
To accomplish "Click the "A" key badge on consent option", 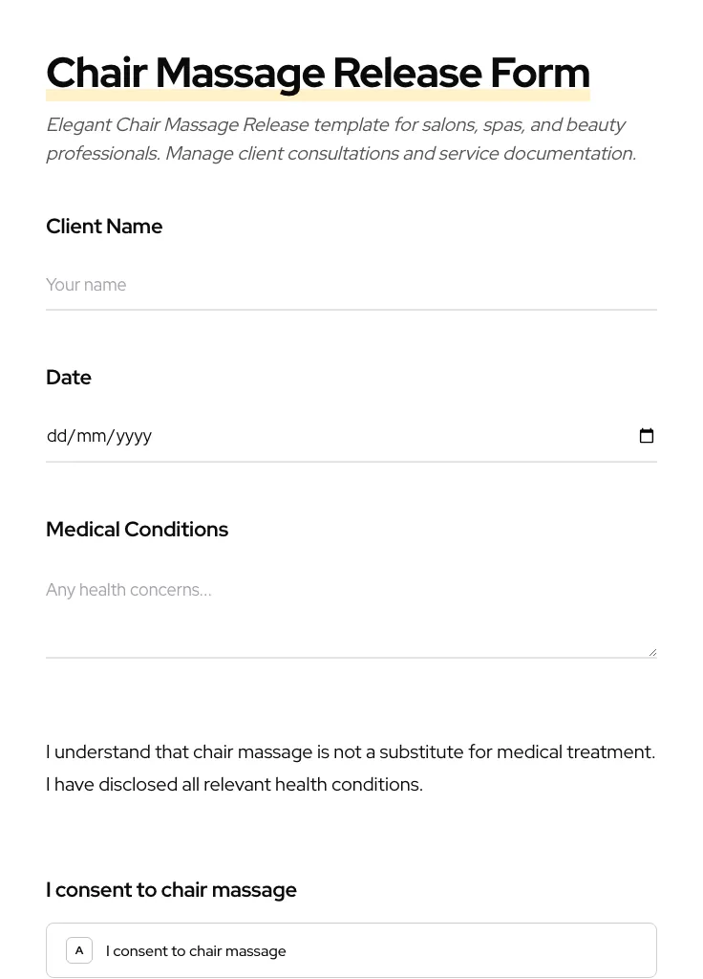I will tap(79, 950).
